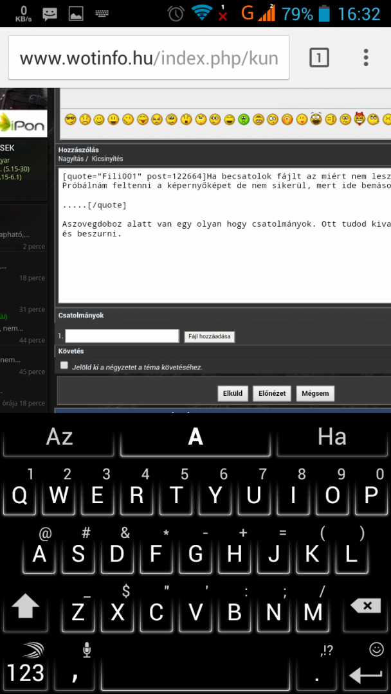Screen dimensions: 391x694
Task: Choose the 'Ha' word suggestion
Action: pos(332,437)
